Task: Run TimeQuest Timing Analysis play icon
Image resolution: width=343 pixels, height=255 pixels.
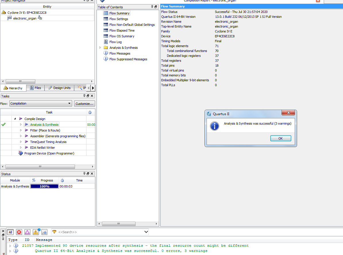Action: [x=26, y=142]
